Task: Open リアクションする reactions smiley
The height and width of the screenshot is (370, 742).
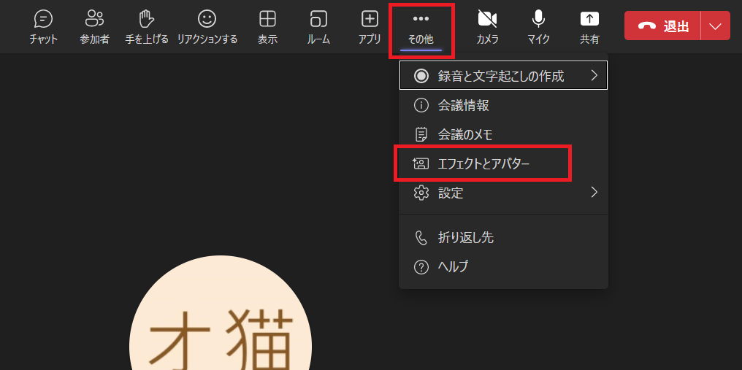Action: click(x=207, y=26)
